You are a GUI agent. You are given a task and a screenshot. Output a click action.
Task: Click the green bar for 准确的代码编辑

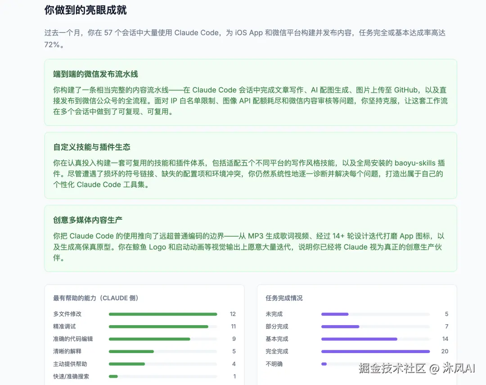pyautogui.click(x=149, y=339)
